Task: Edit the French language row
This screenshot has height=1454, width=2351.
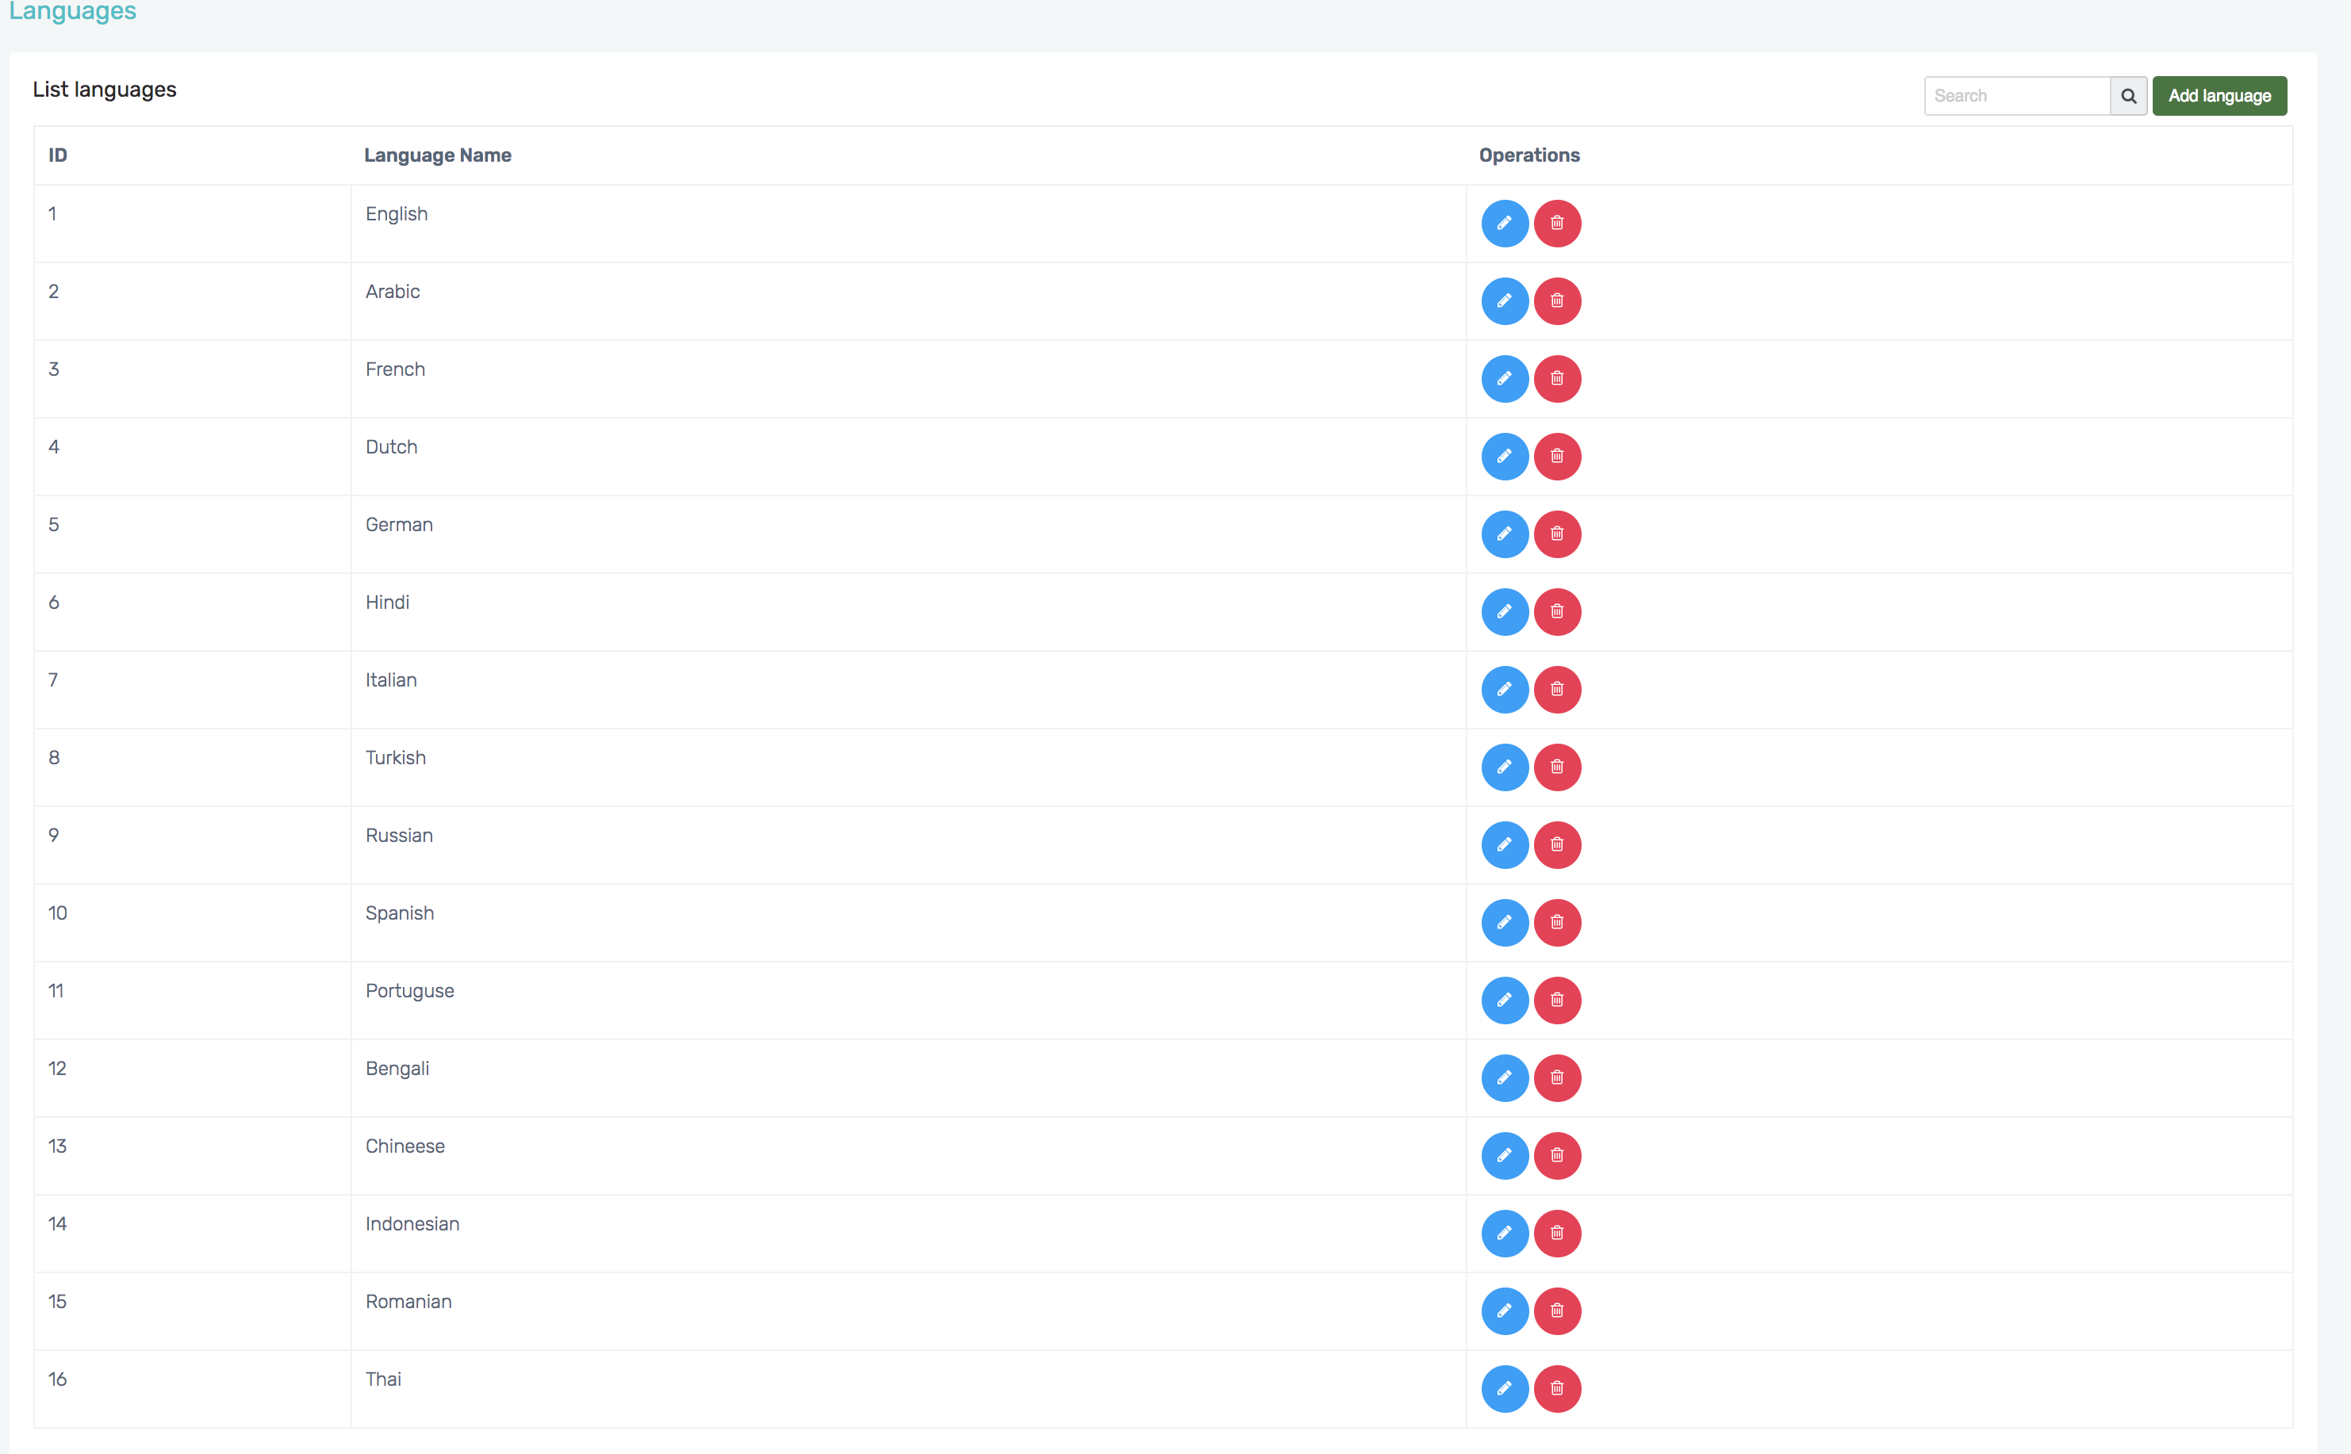Action: point(1505,379)
